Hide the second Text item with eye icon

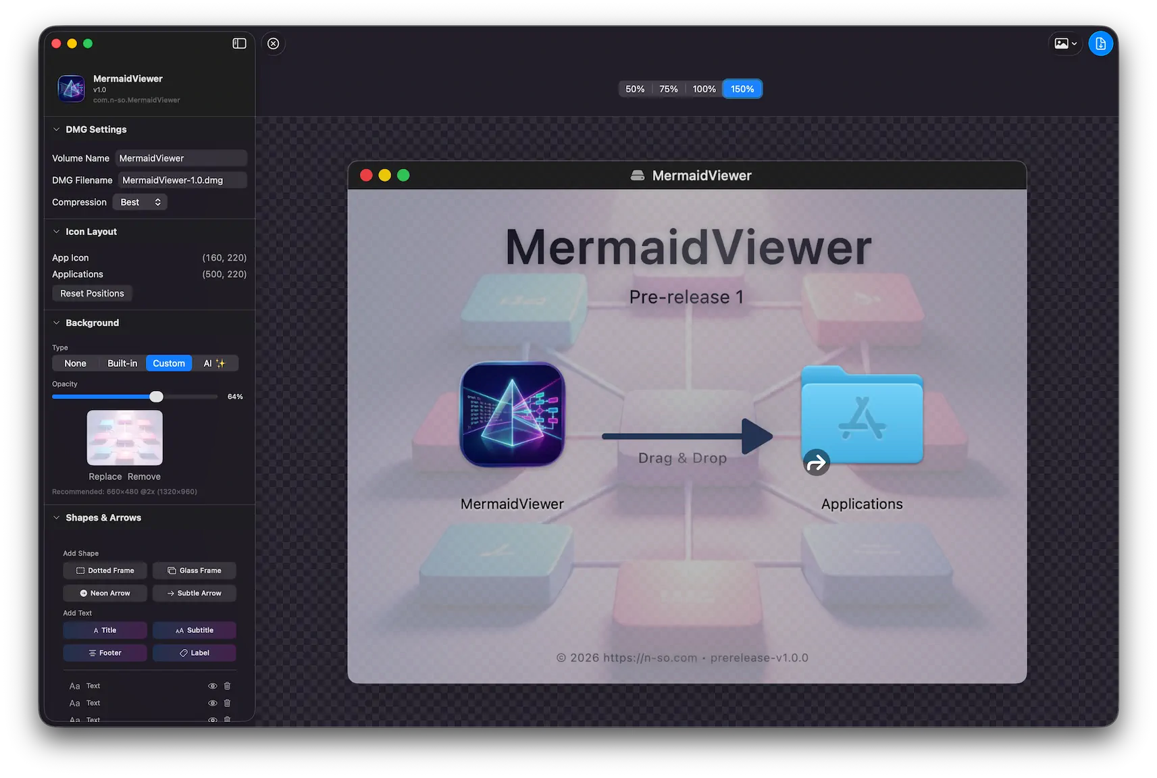[212, 703]
